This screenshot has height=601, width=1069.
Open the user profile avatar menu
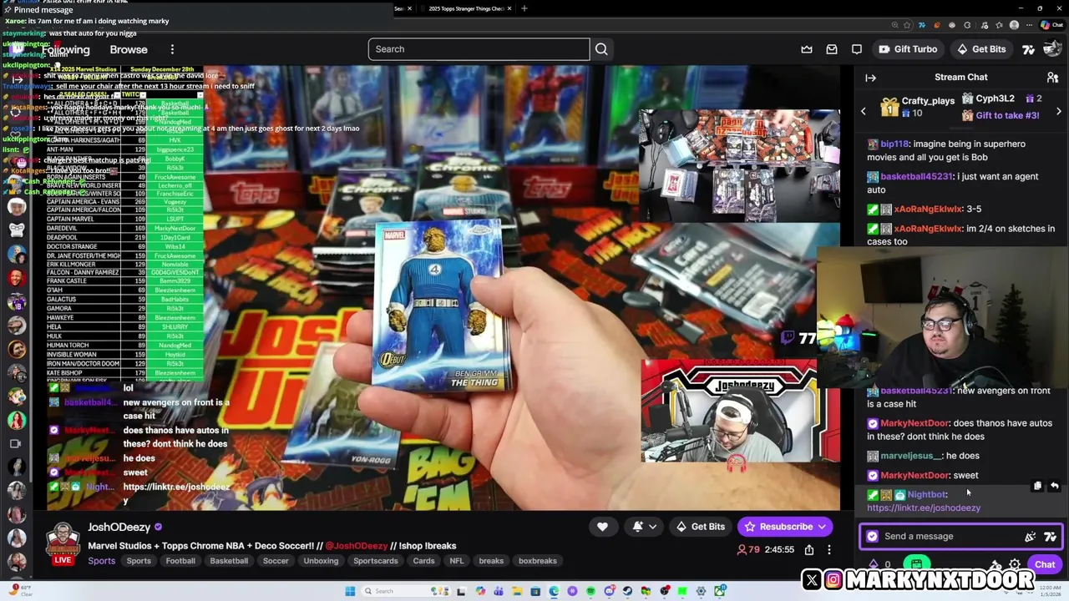point(1053,49)
